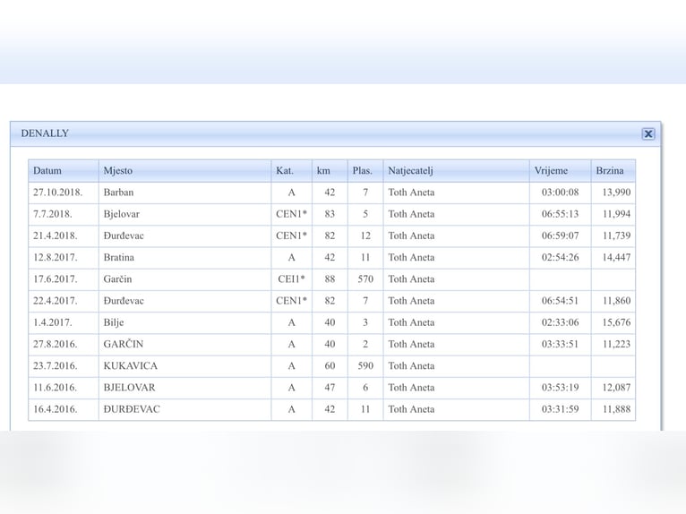Close the DENALLY dialog window

click(x=648, y=134)
